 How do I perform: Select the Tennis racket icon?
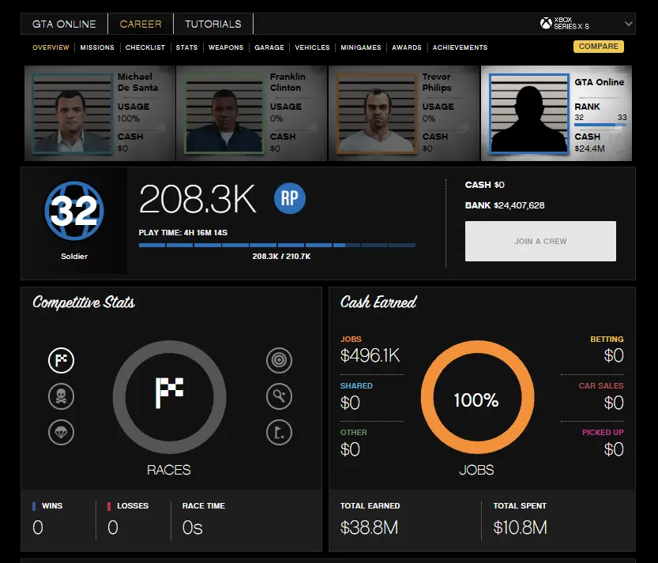[279, 396]
